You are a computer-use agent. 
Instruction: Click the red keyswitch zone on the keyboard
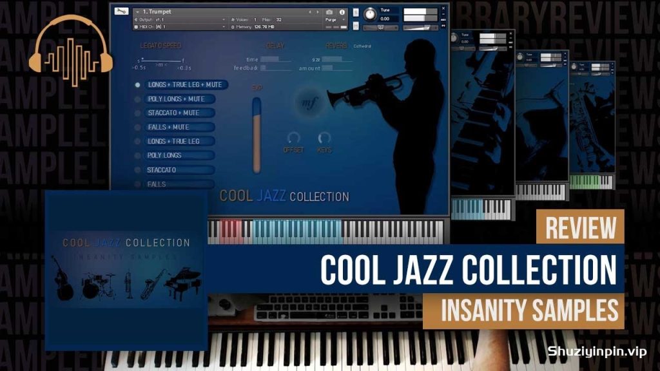[230, 231]
